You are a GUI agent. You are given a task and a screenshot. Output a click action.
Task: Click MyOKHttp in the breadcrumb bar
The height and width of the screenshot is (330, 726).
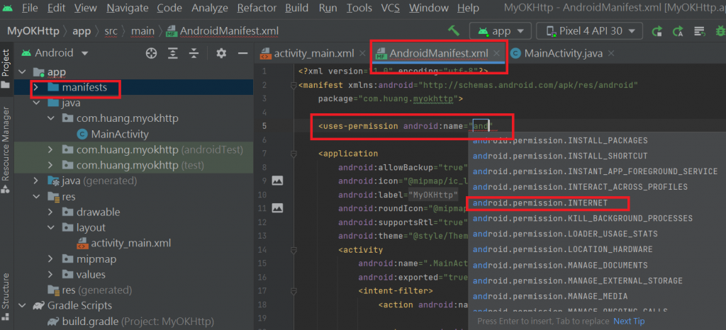click(33, 31)
